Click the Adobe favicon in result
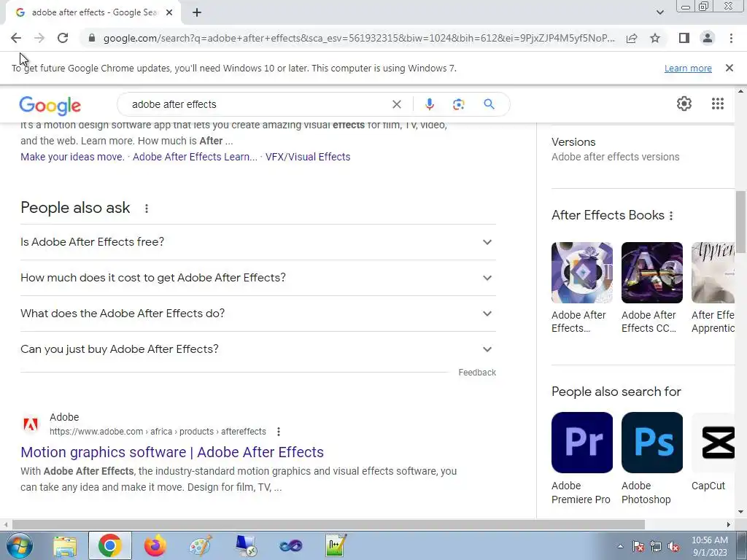Screen dimensions: 747x560 [x=31, y=424]
